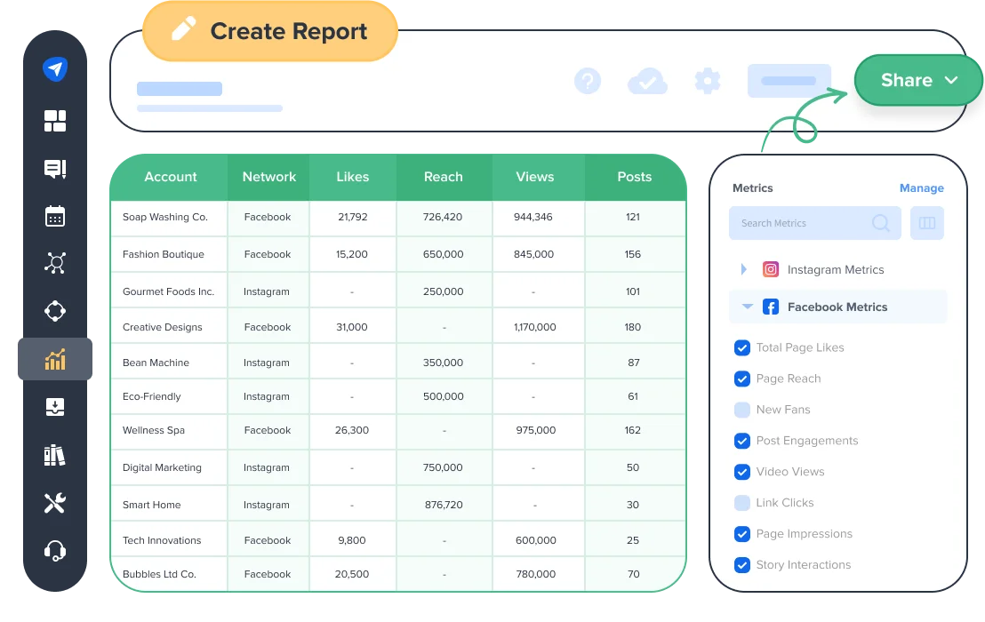Check the Link Clicks metric checkbox
The height and width of the screenshot is (622, 985).
742,503
